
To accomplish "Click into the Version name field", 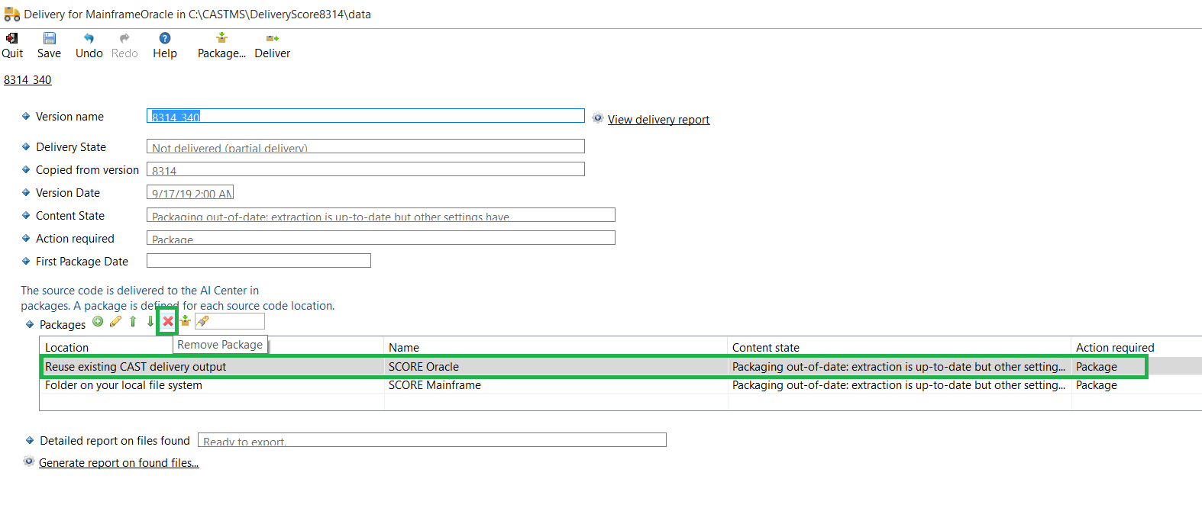I will (365, 116).
